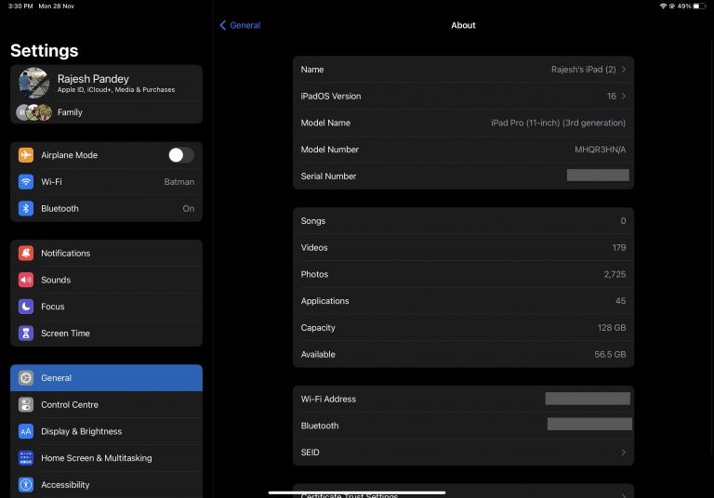
Task: Tap the Wi-Fi Address row
Action: (463, 399)
